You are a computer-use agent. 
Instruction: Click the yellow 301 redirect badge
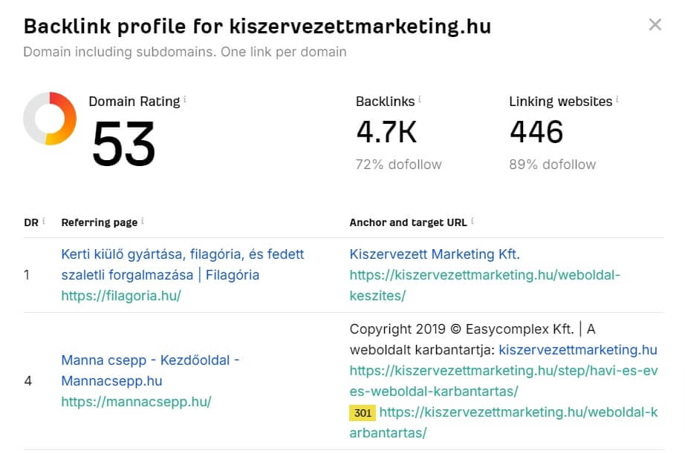(x=362, y=412)
